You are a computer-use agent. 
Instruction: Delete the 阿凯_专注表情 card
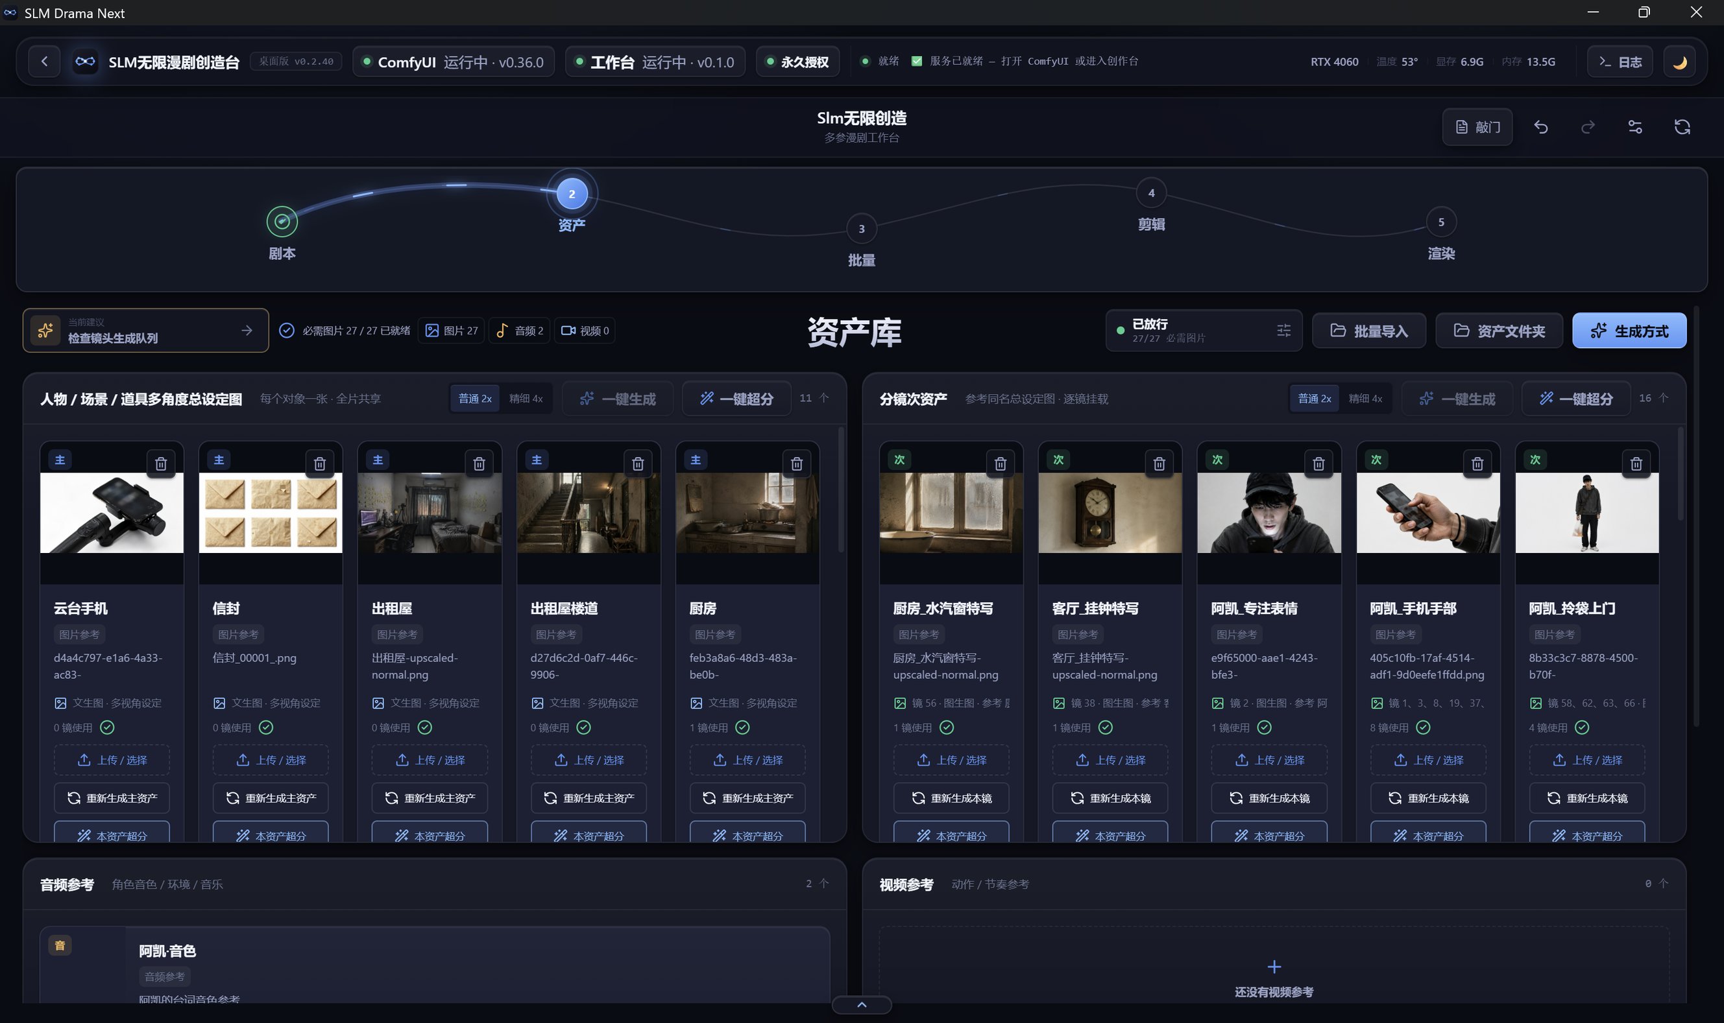[x=1318, y=464]
